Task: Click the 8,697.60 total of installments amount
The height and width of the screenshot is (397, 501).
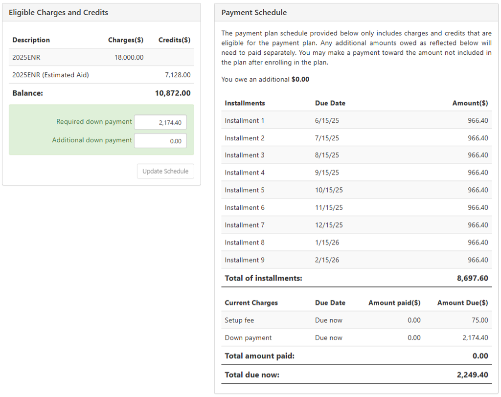Action: 472,278
